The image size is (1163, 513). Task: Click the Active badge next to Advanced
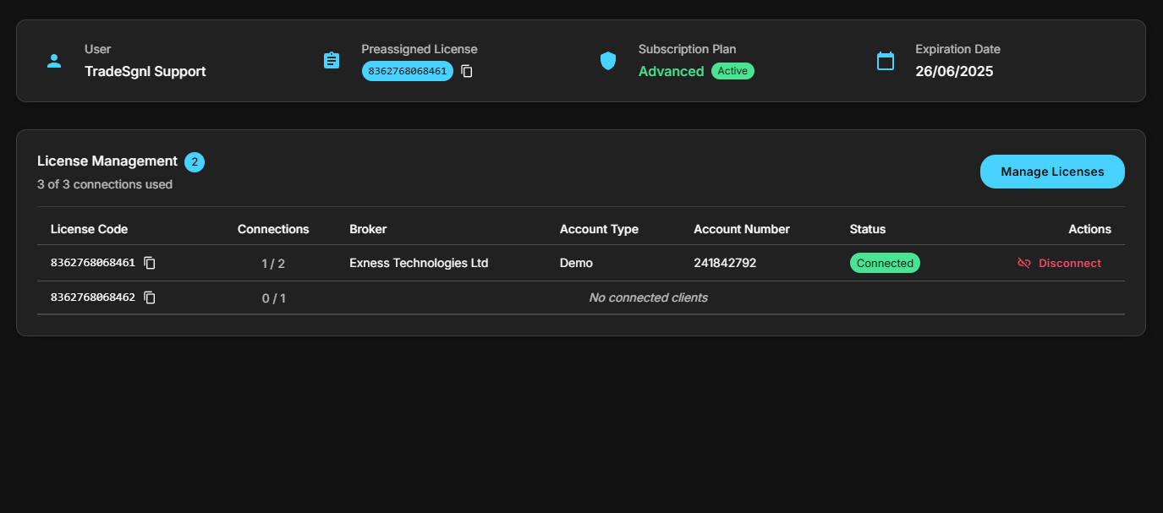point(732,71)
